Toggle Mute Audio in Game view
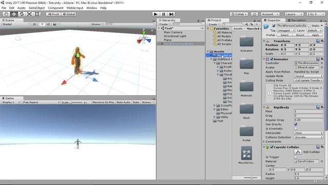 [124, 102]
